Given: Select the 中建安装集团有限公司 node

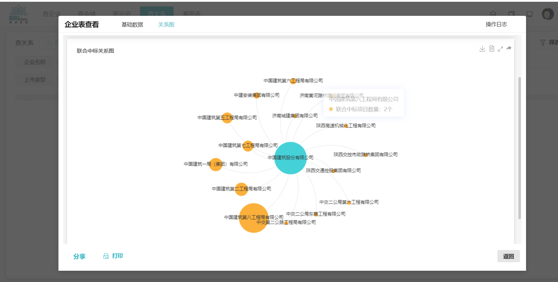Looking at the screenshot, I should (257, 95).
